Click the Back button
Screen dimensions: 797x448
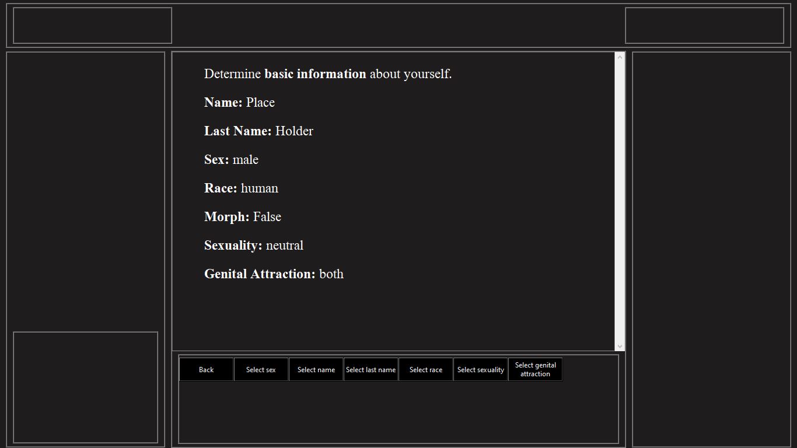[x=206, y=369]
